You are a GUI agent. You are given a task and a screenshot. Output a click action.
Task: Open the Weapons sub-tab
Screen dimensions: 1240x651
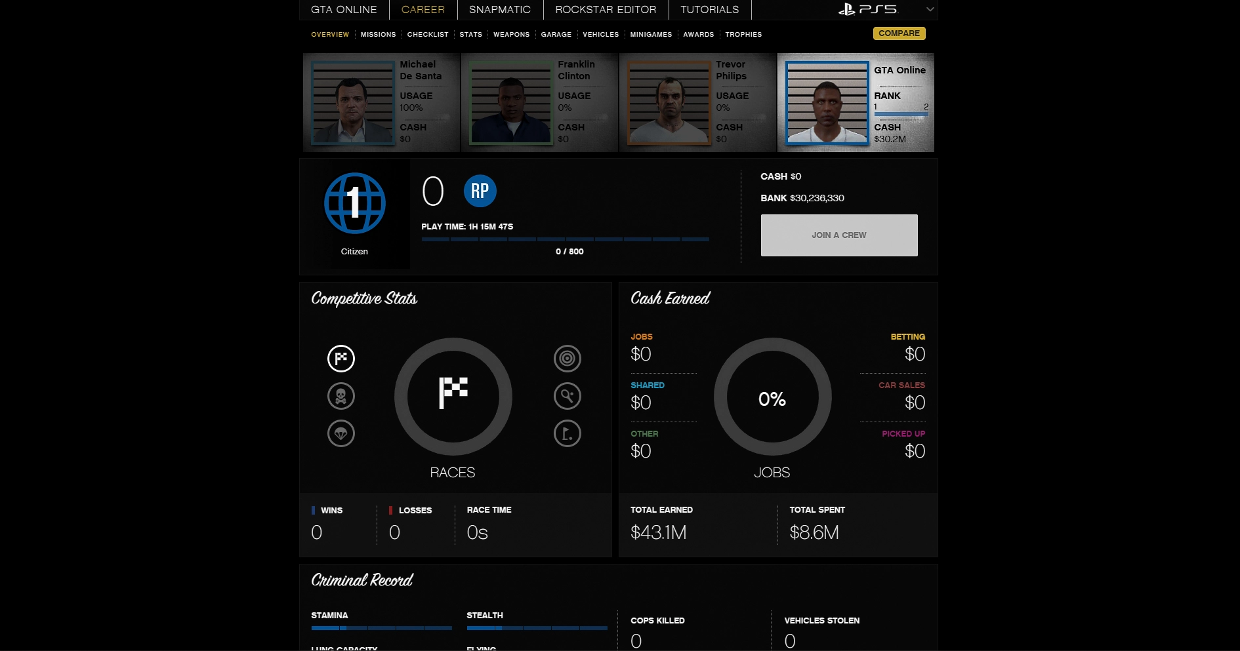512,35
